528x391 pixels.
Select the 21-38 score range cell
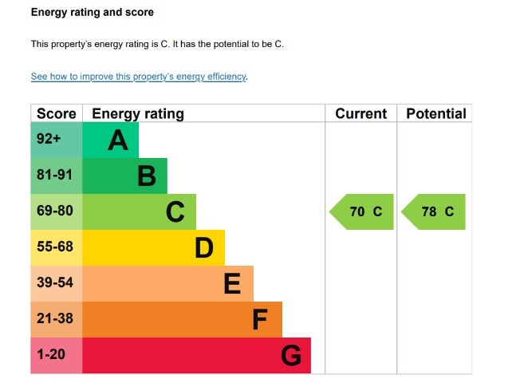coord(57,319)
